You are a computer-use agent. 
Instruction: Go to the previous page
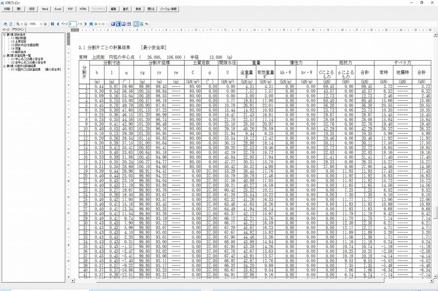pyautogui.click(x=58, y=24)
